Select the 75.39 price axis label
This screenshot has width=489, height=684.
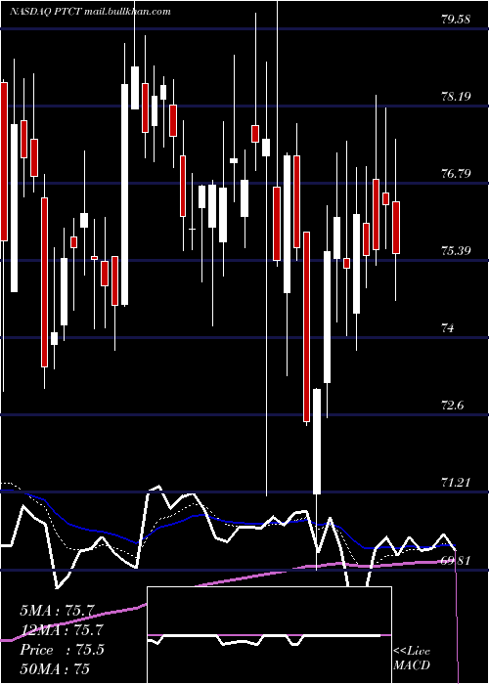pos(456,251)
